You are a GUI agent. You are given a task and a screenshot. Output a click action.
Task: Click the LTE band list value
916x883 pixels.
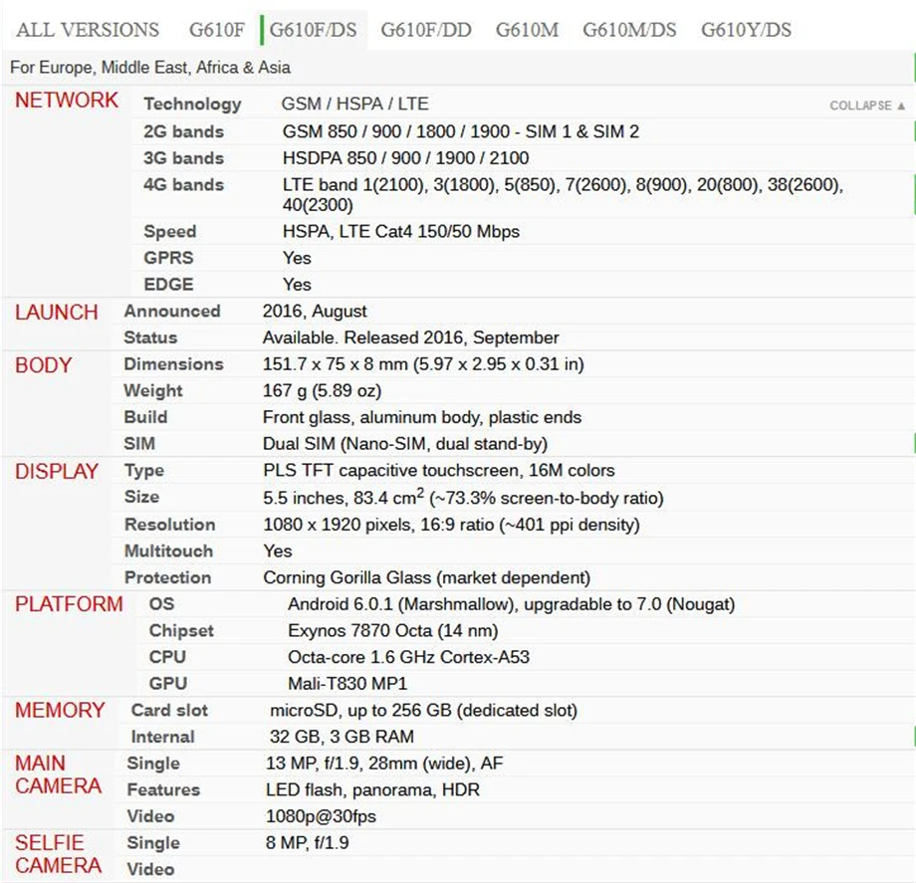coord(564,195)
